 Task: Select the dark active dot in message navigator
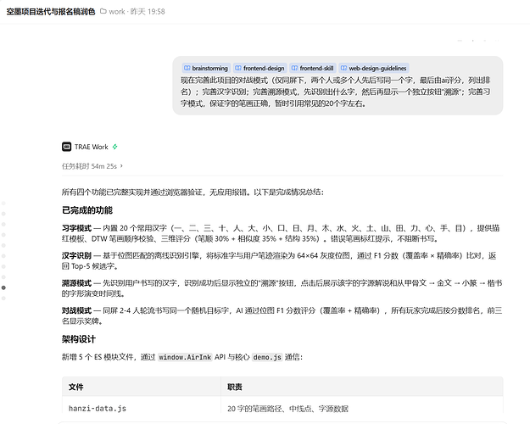(x=3, y=287)
